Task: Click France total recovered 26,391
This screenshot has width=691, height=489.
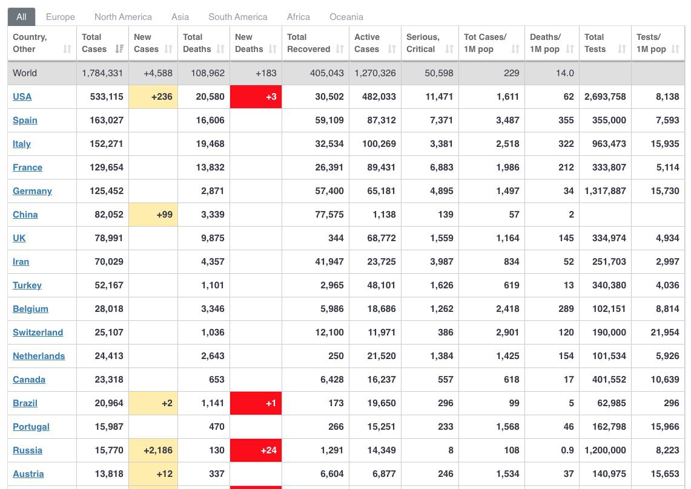Action: (329, 167)
